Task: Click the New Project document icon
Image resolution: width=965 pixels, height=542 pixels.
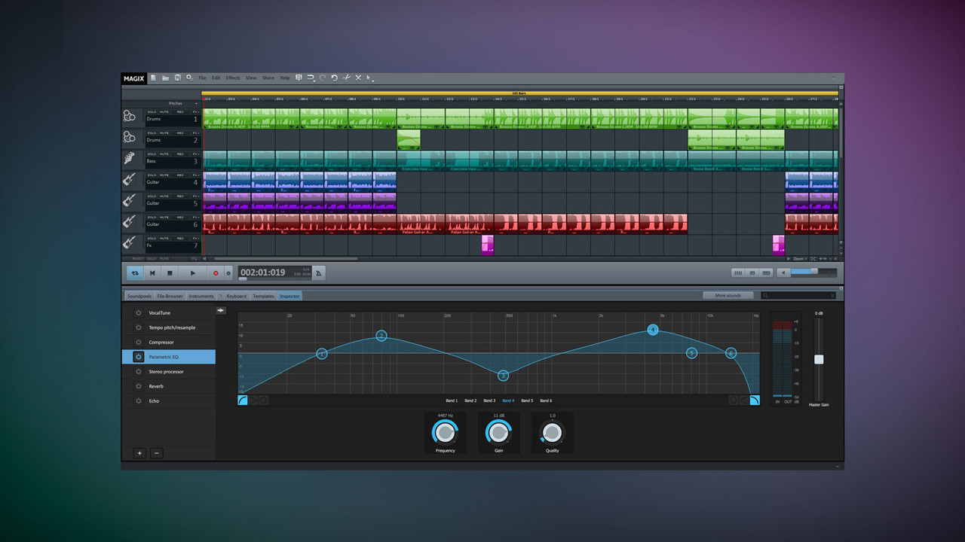Action: (153, 78)
